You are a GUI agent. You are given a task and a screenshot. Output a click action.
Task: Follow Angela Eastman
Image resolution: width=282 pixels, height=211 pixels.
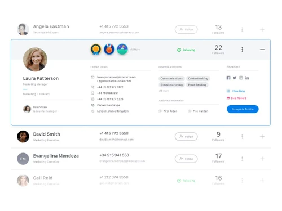click(x=186, y=29)
